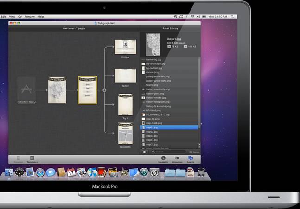The width and height of the screenshot is (300, 209).
Task: Open the Animation panel
Action: pyautogui.click(x=177, y=159)
